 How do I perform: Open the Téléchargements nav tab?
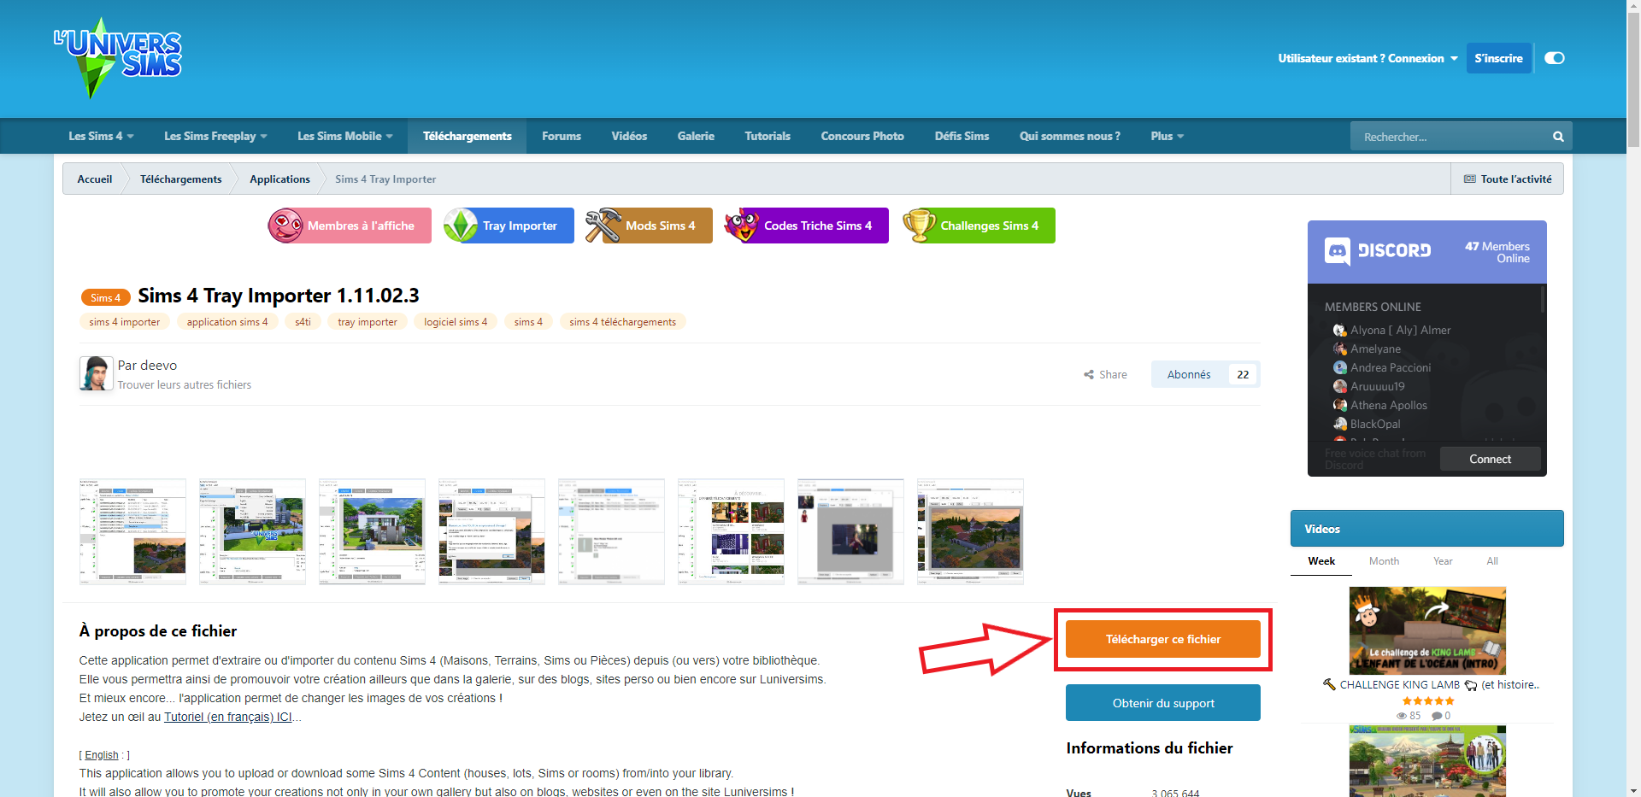(x=467, y=137)
